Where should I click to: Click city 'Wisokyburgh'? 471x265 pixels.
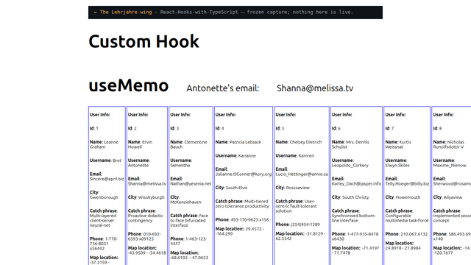click(151, 197)
